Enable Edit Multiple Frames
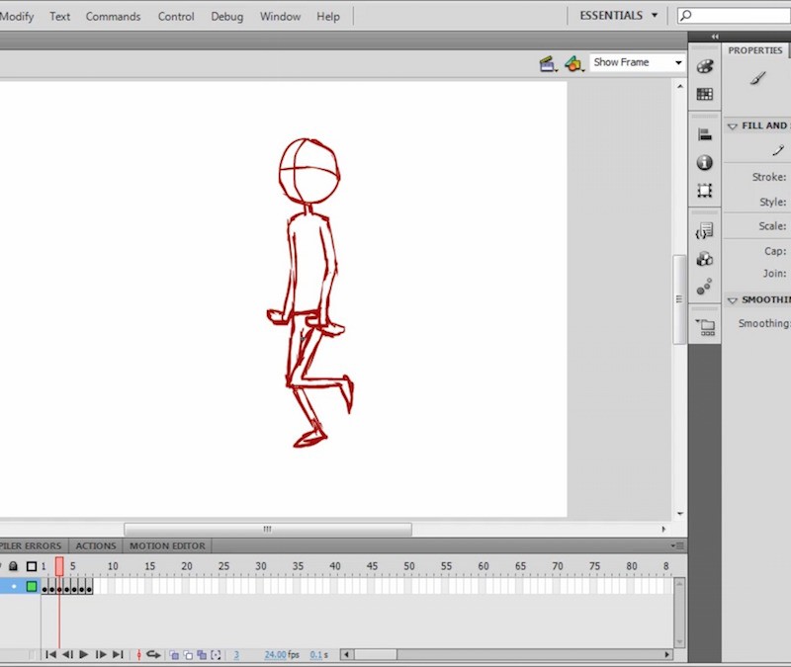 [202, 654]
